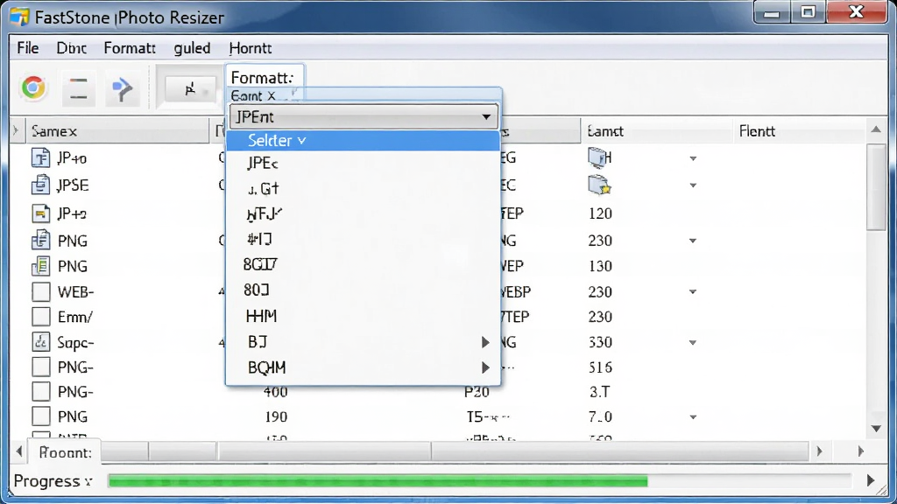Click the FastStone app icon in title bar
Image resolution: width=897 pixels, height=504 pixels.
pyautogui.click(x=19, y=17)
